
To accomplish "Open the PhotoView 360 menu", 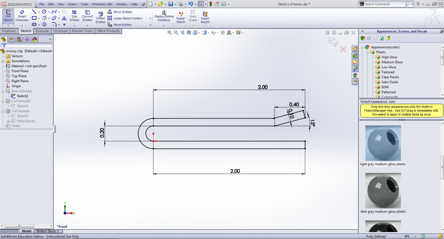I will click(102, 4).
